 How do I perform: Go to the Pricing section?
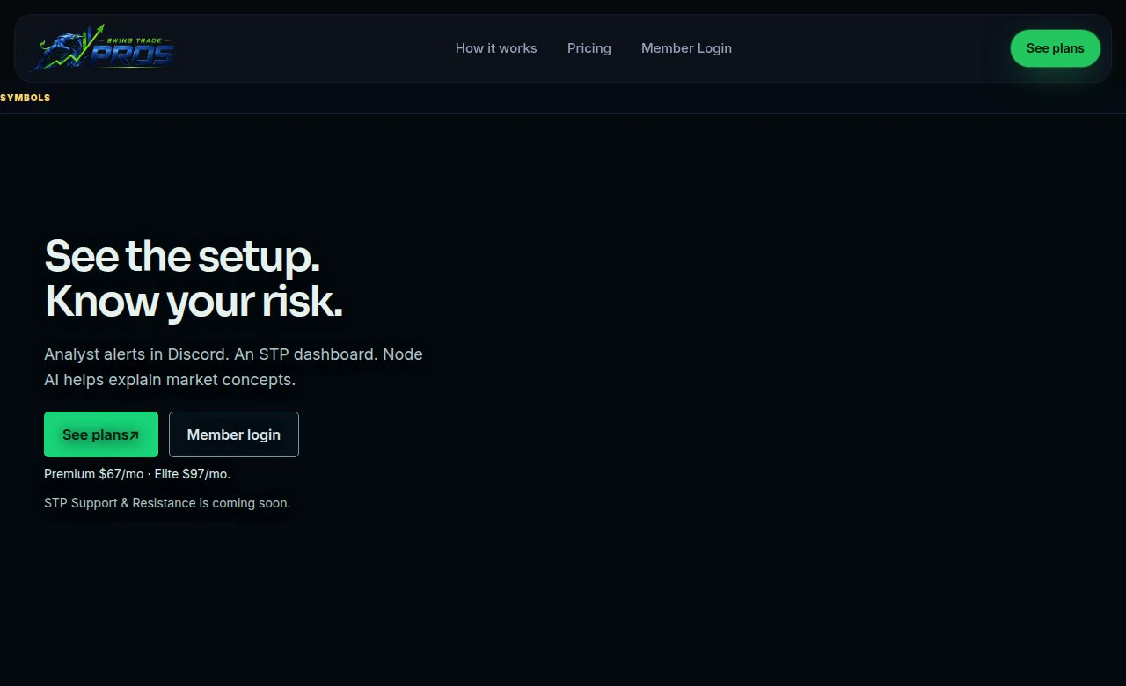coord(589,48)
